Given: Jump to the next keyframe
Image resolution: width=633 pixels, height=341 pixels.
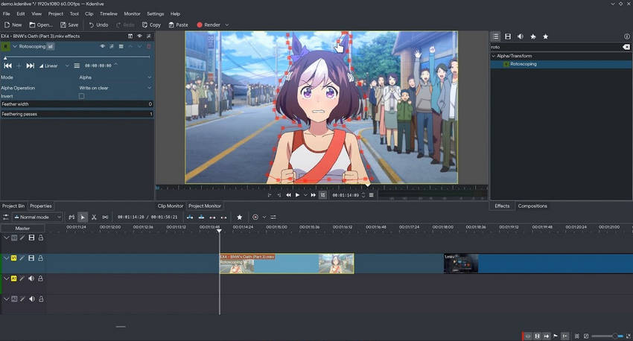Looking at the screenshot, I should (x=31, y=66).
